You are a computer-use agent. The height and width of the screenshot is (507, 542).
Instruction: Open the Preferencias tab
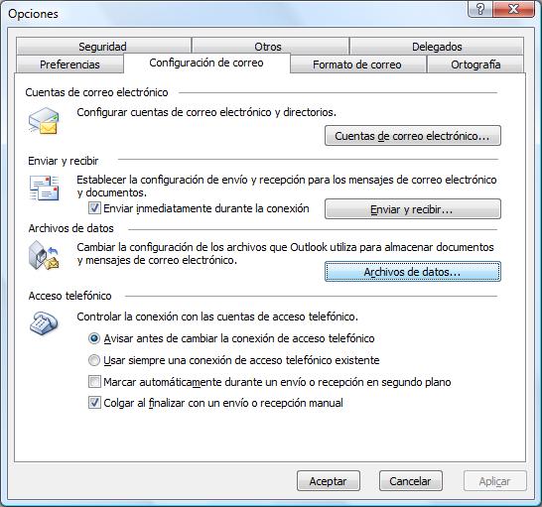(x=69, y=64)
